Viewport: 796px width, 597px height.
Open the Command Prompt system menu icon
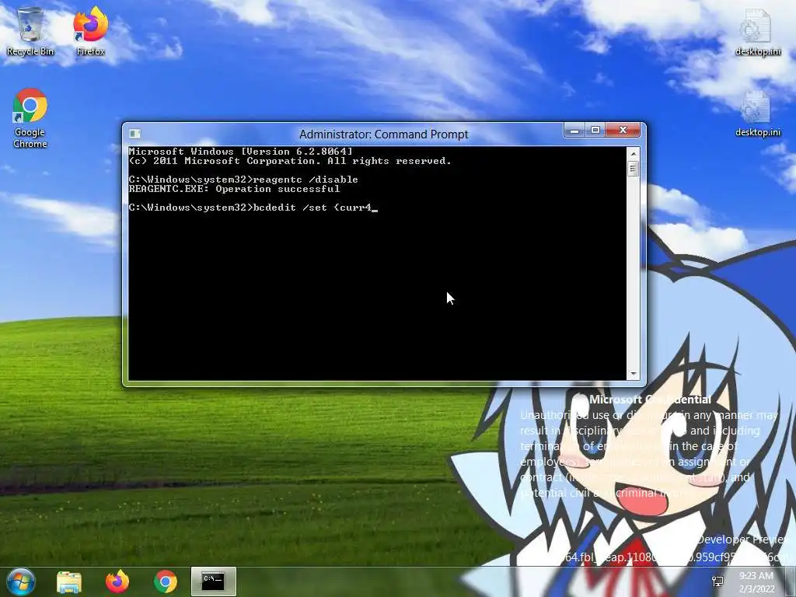click(x=134, y=134)
